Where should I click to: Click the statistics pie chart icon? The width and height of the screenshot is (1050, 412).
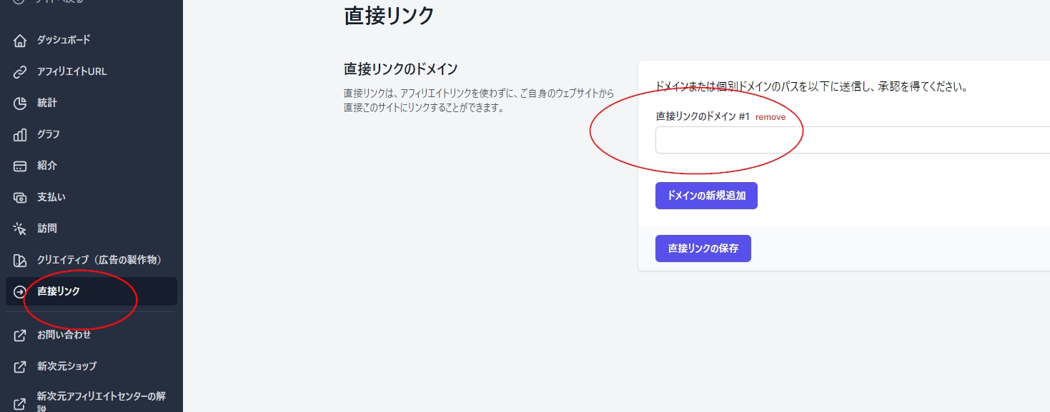click(x=20, y=103)
